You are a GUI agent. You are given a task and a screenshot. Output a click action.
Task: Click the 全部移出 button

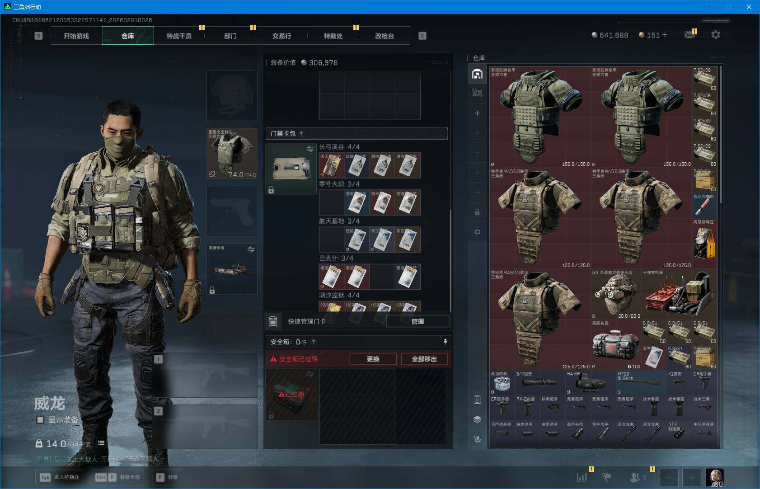424,359
